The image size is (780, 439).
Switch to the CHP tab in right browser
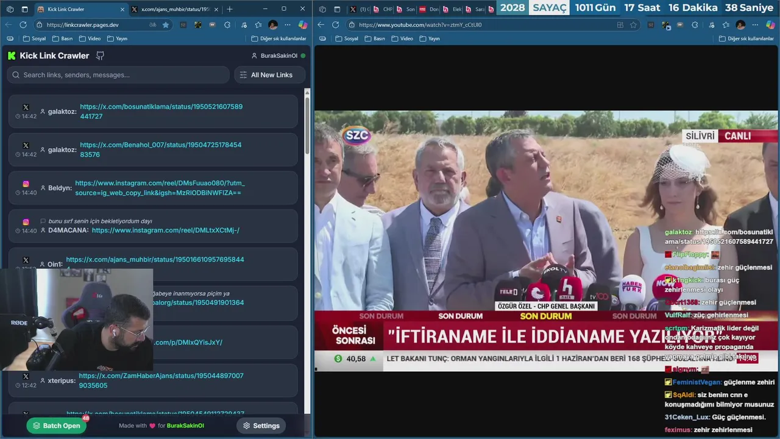382,9
